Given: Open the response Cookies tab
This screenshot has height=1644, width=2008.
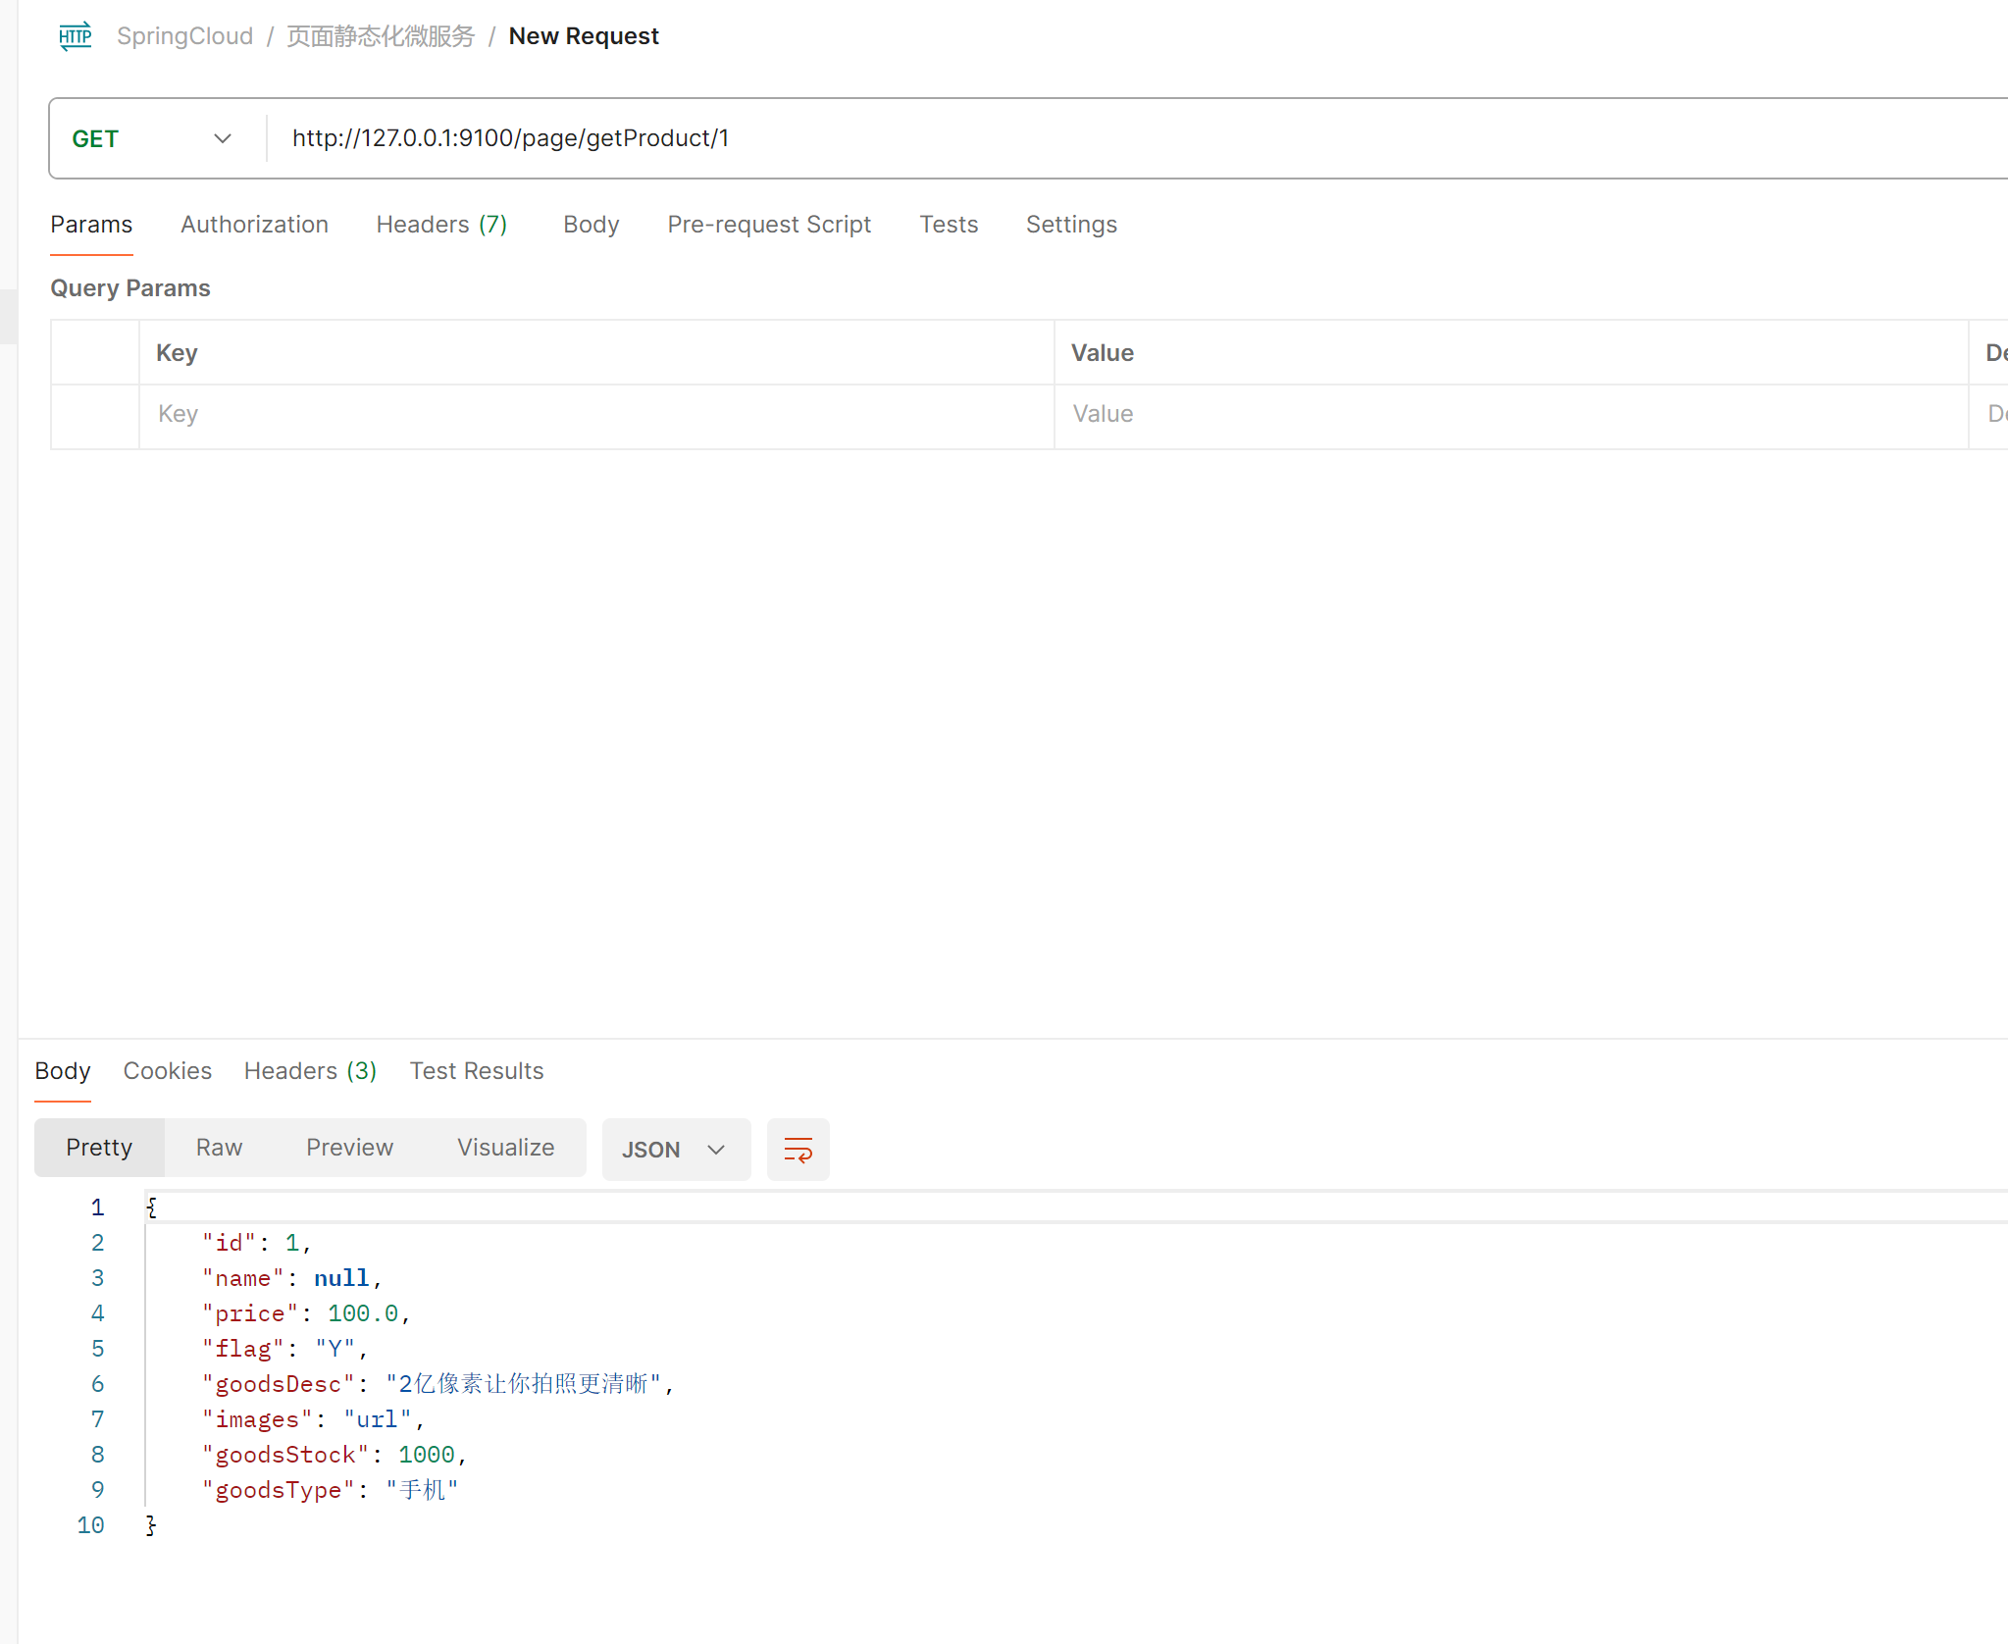Looking at the screenshot, I should (x=168, y=1071).
